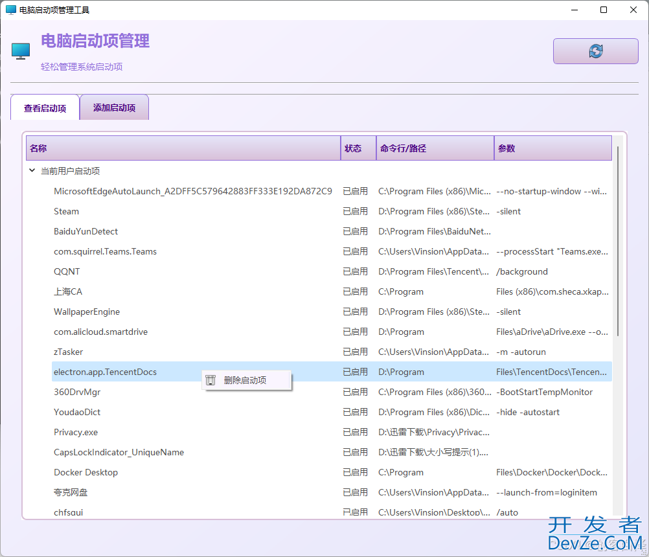Choose 删除启动项 from the context menu
This screenshot has width=649, height=557.
[x=247, y=380]
